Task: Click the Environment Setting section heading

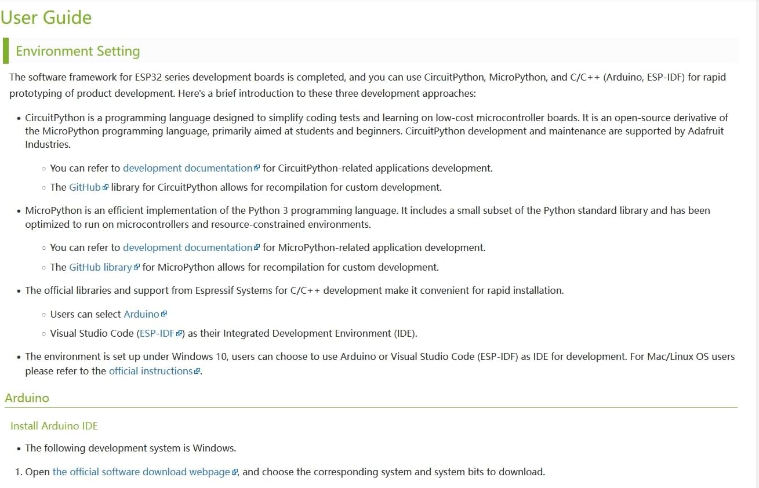Action: click(x=78, y=51)
